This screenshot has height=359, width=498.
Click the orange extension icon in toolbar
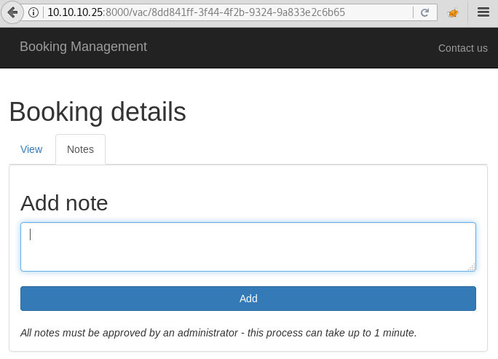(453, 12)
